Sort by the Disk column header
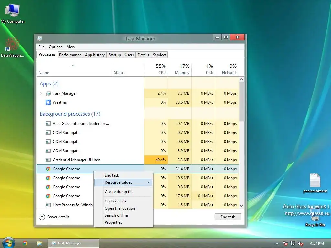Image resolution: width=331 pixels, height=248 pixels. (x=203, y=70)
